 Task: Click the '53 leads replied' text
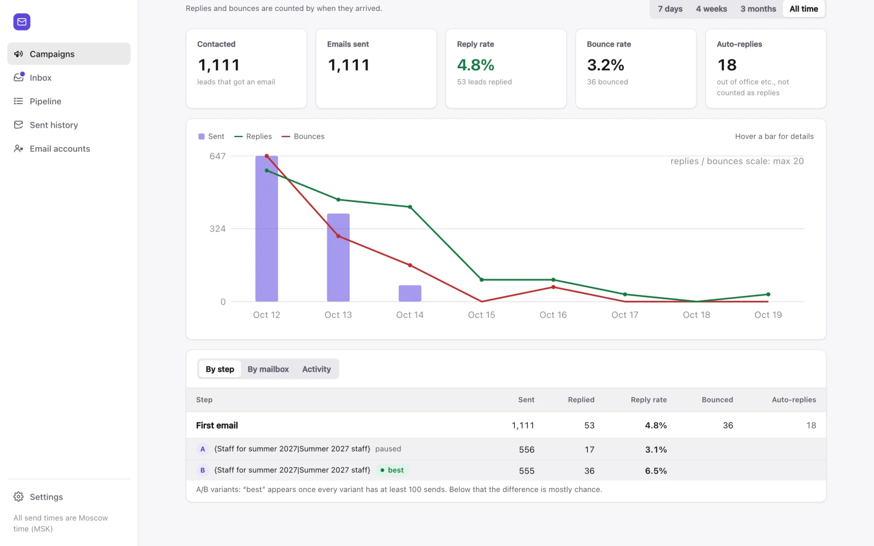pos(485,82)
